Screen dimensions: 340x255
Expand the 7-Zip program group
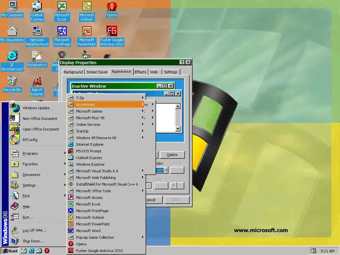[x=106, y=98]
